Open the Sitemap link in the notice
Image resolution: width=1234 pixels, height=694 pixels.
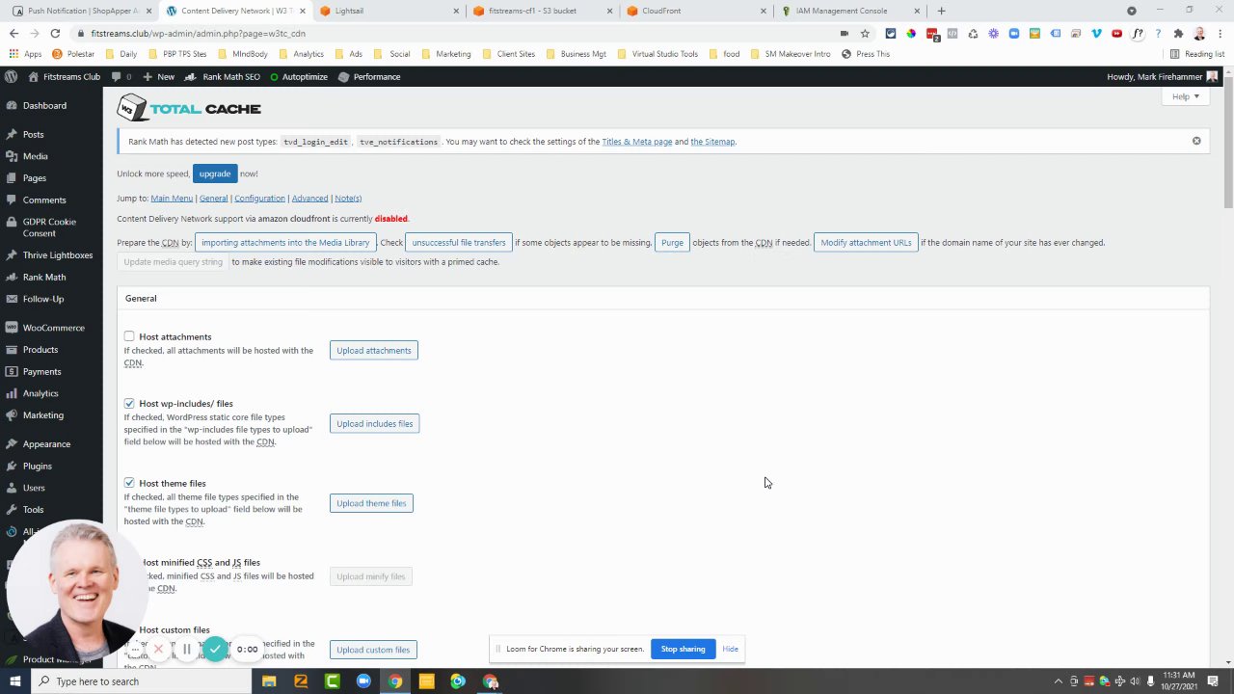[712, 142]
